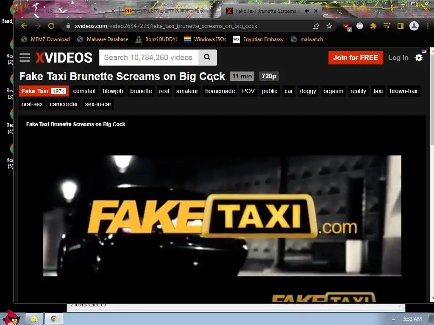
Task: Click the country flag icon near settings
Action: tap(424, 51)
